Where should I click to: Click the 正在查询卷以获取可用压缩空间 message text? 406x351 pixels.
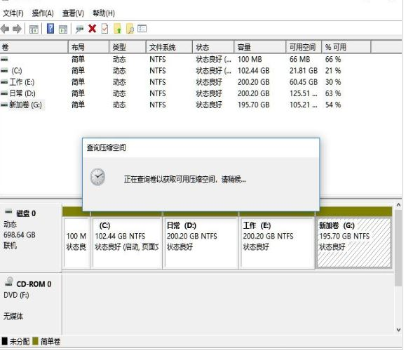click(185, 179)
